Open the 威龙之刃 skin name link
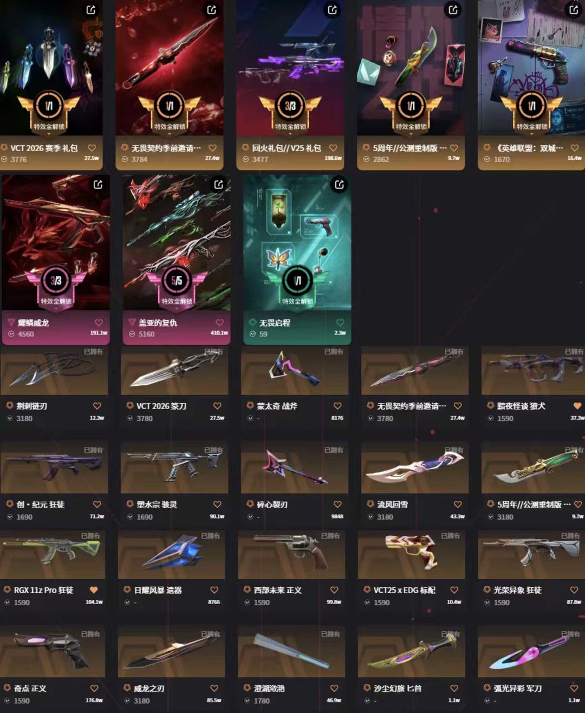Screen dimensions: 585x713 tap(149, 689)
